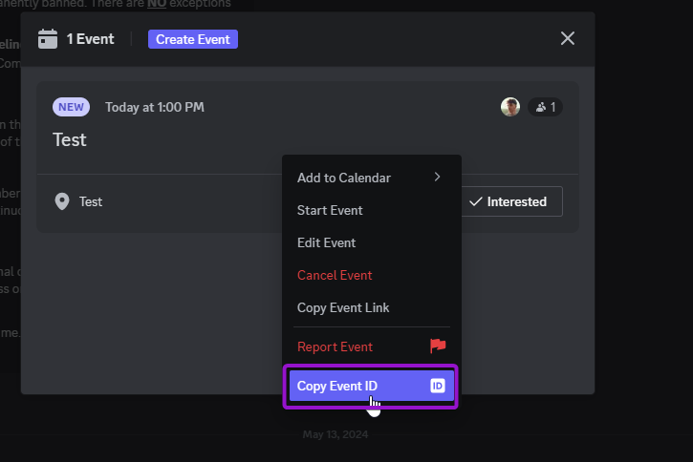693x462 pixels.
Task: Toggle the Interested button off
Action: tap(511, 201)
